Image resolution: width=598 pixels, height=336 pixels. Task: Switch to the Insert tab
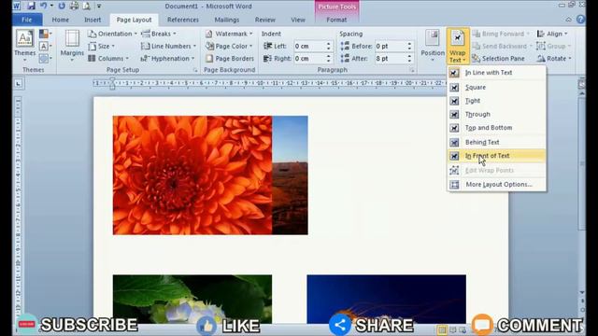coord(93,20)
